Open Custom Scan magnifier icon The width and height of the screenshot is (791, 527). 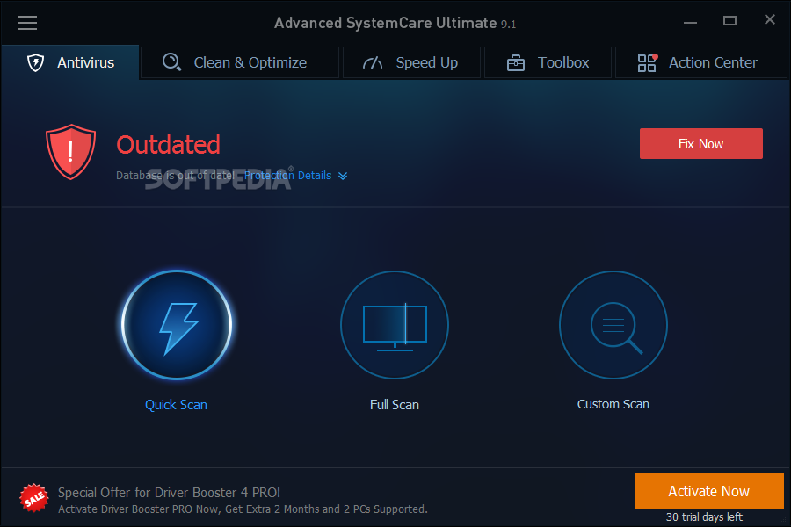(613, 325)
